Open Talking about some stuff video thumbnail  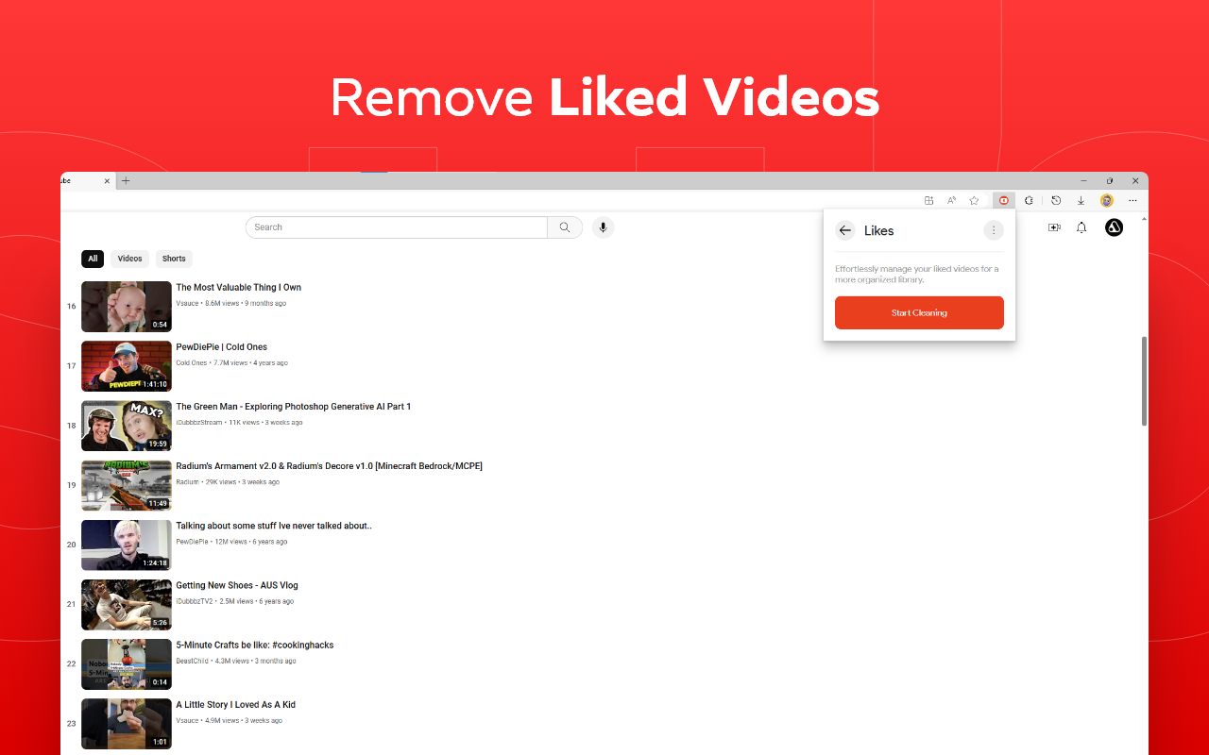(x=127, y=545)
